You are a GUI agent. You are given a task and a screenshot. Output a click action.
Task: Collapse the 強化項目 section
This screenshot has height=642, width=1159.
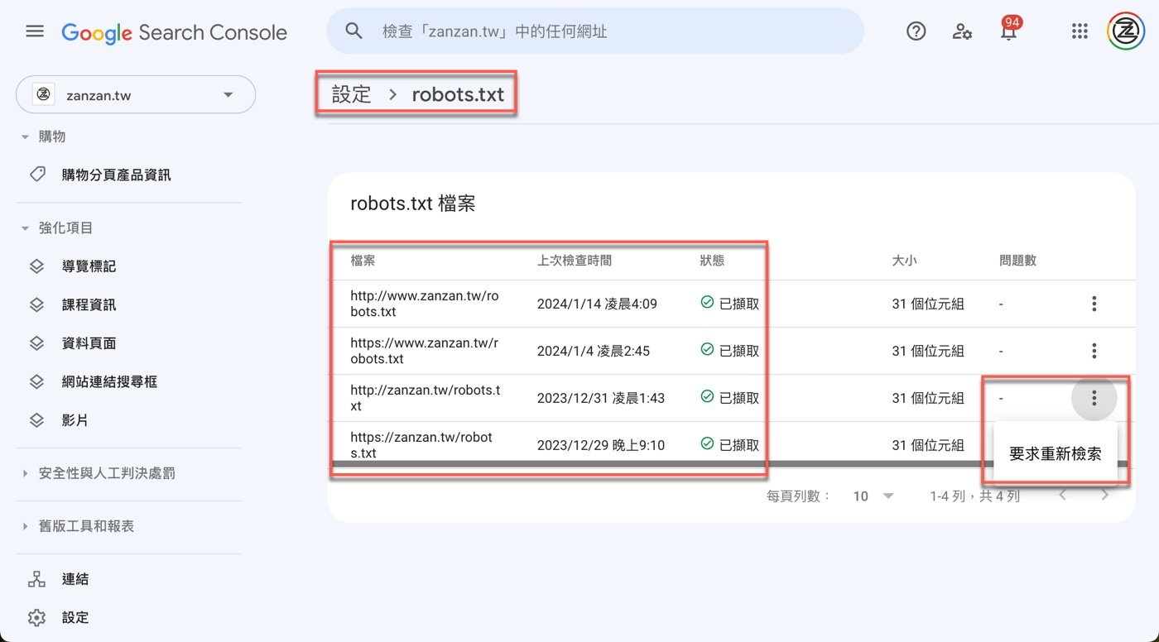coord(25,228)
